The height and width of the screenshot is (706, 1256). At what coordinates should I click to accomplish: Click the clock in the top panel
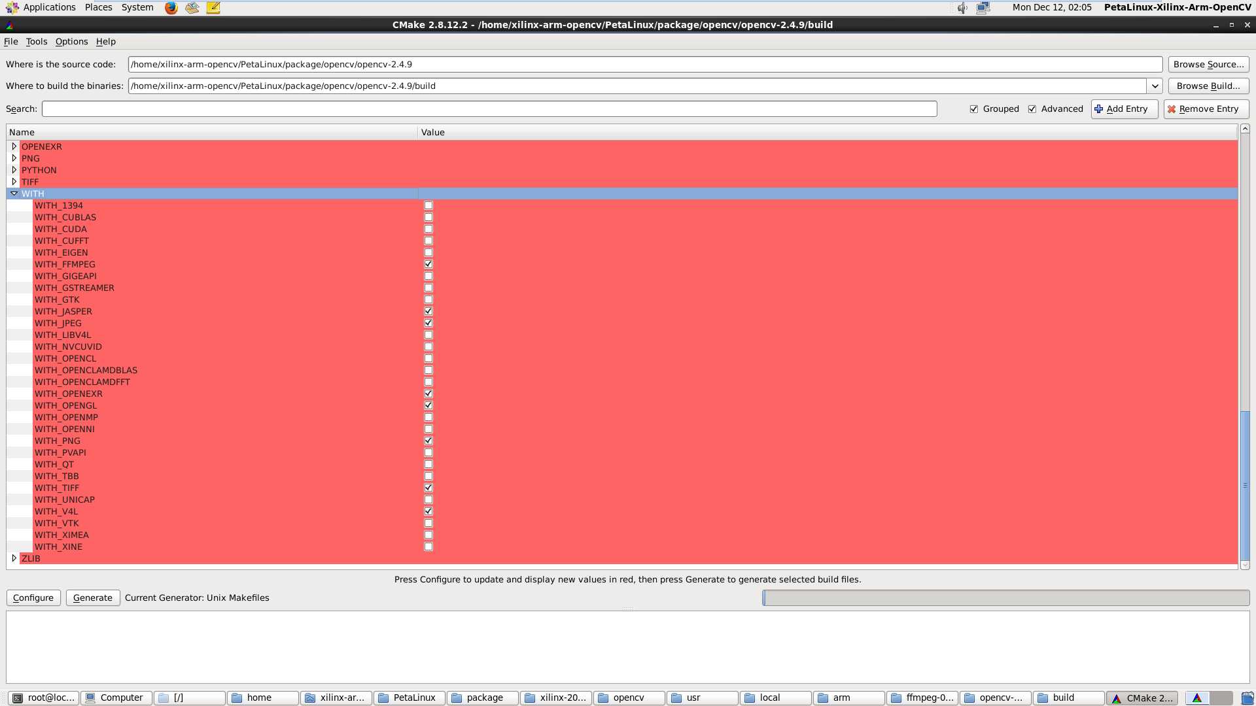tap(1052, 7)
